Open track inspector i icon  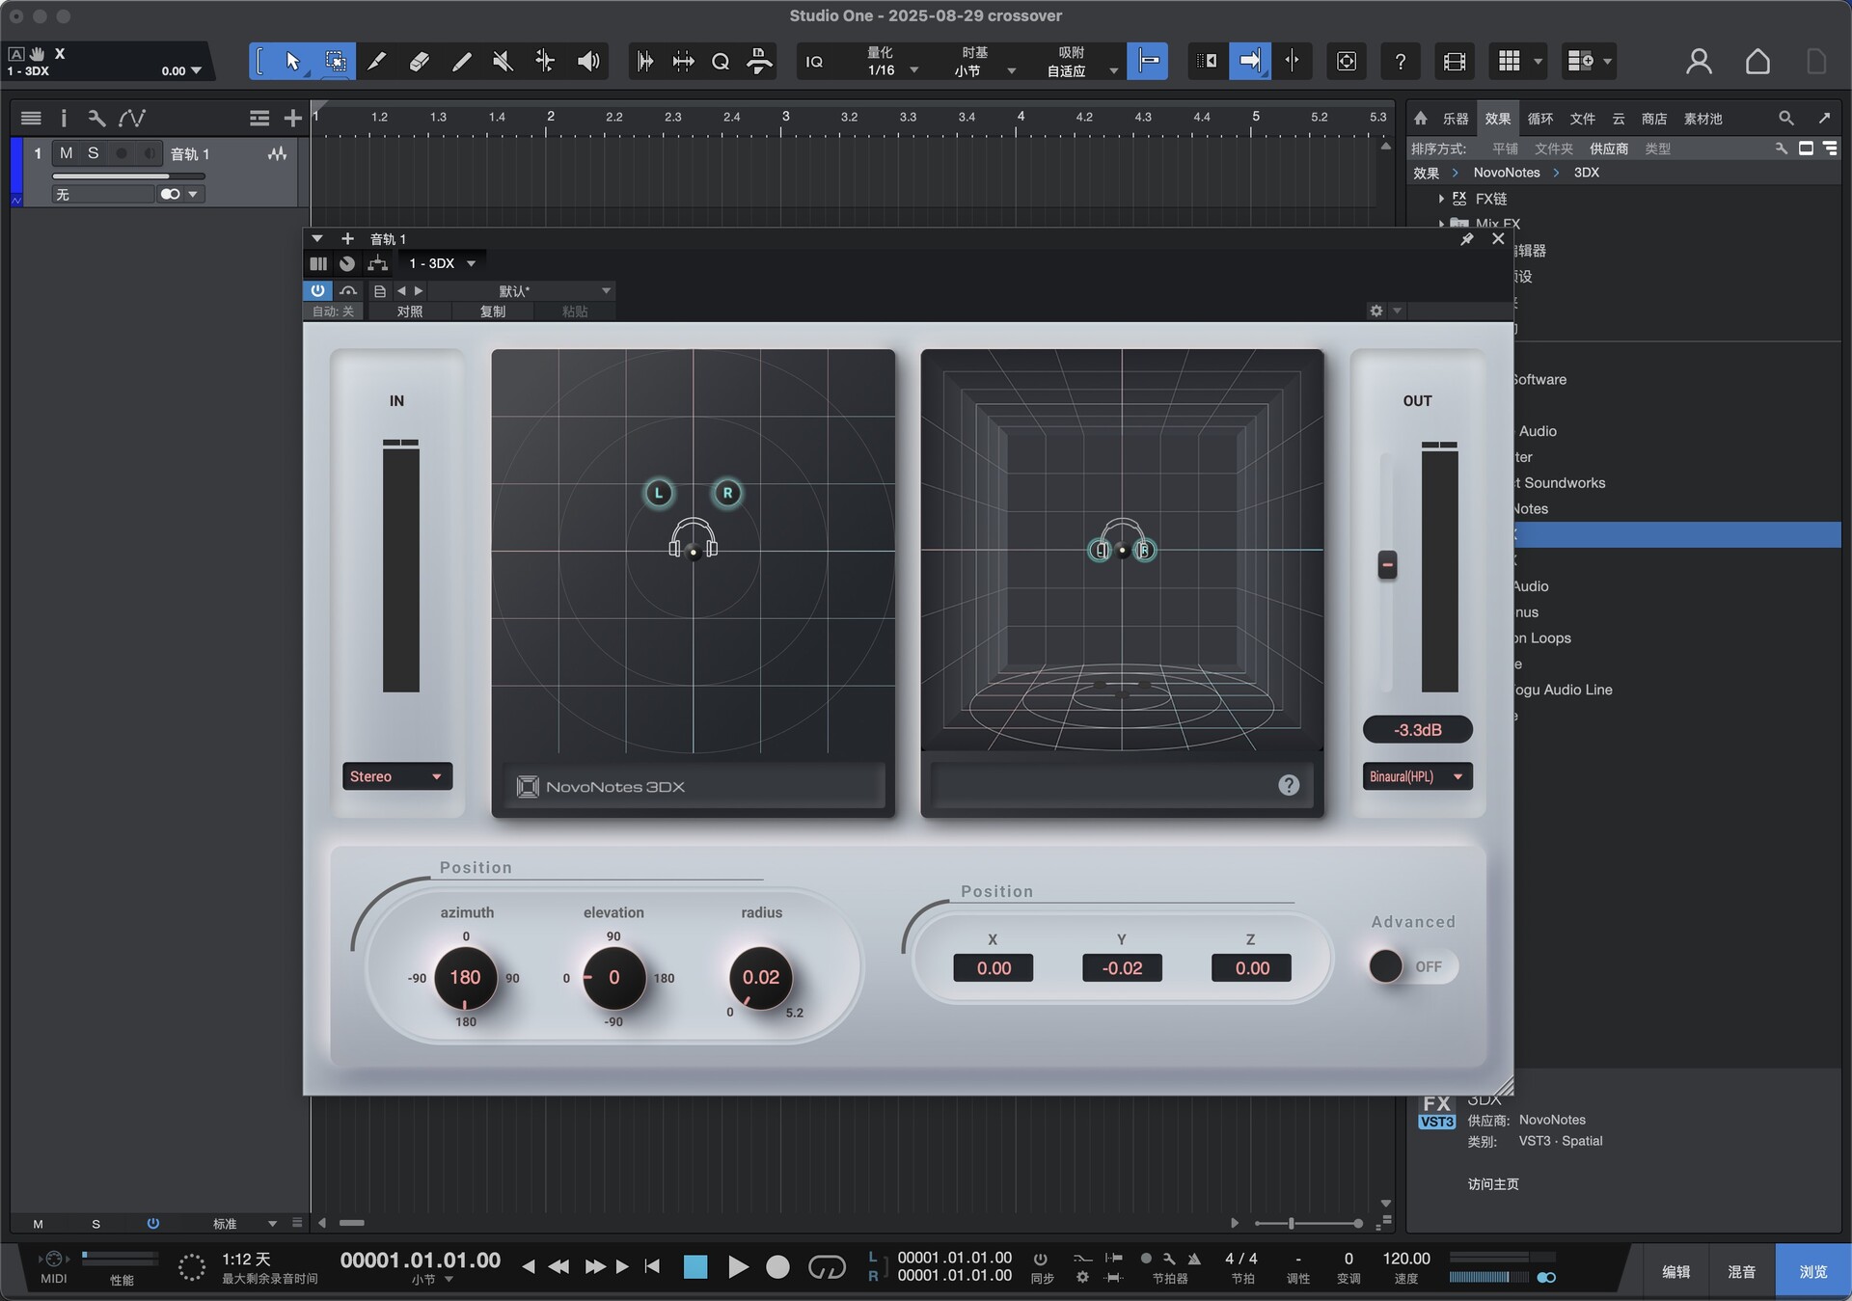(x=64, y=118)
